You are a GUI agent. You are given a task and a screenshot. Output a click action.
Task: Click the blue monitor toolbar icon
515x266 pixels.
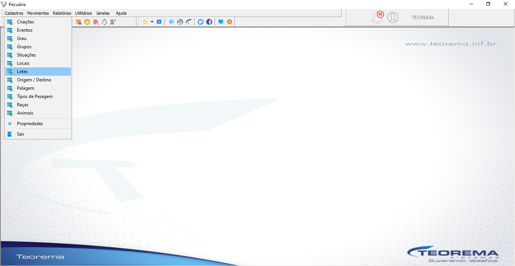(221, 22)
